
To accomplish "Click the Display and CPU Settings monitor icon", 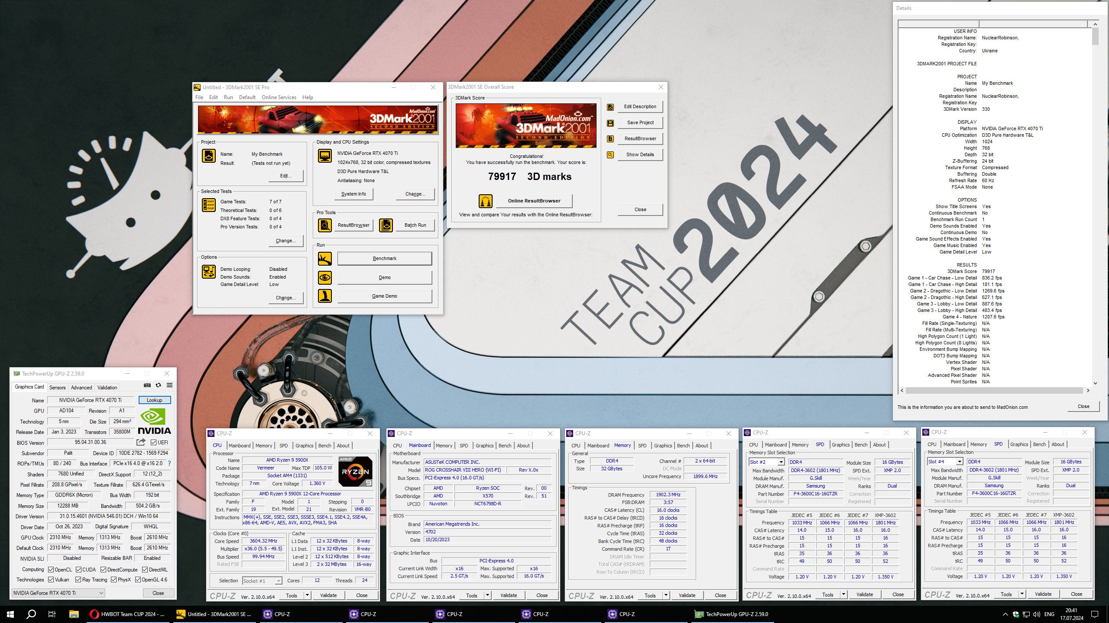I will pos(325,156).
